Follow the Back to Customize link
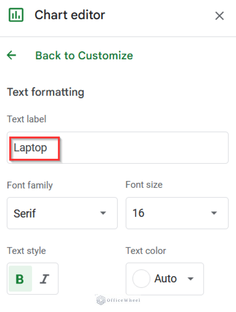This screenshot has width=236, height=312. 84,55
